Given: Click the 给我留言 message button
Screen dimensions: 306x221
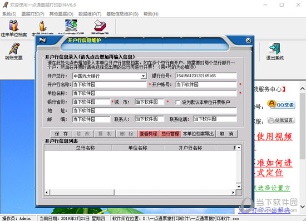Looking at the screenshot, I should pos(281,120).
